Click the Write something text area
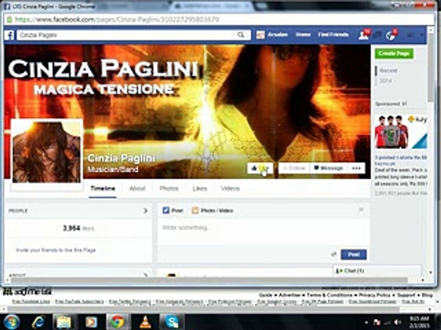Image resolution: width=441 pixels, height=330 pixels. tap(263, 231)
